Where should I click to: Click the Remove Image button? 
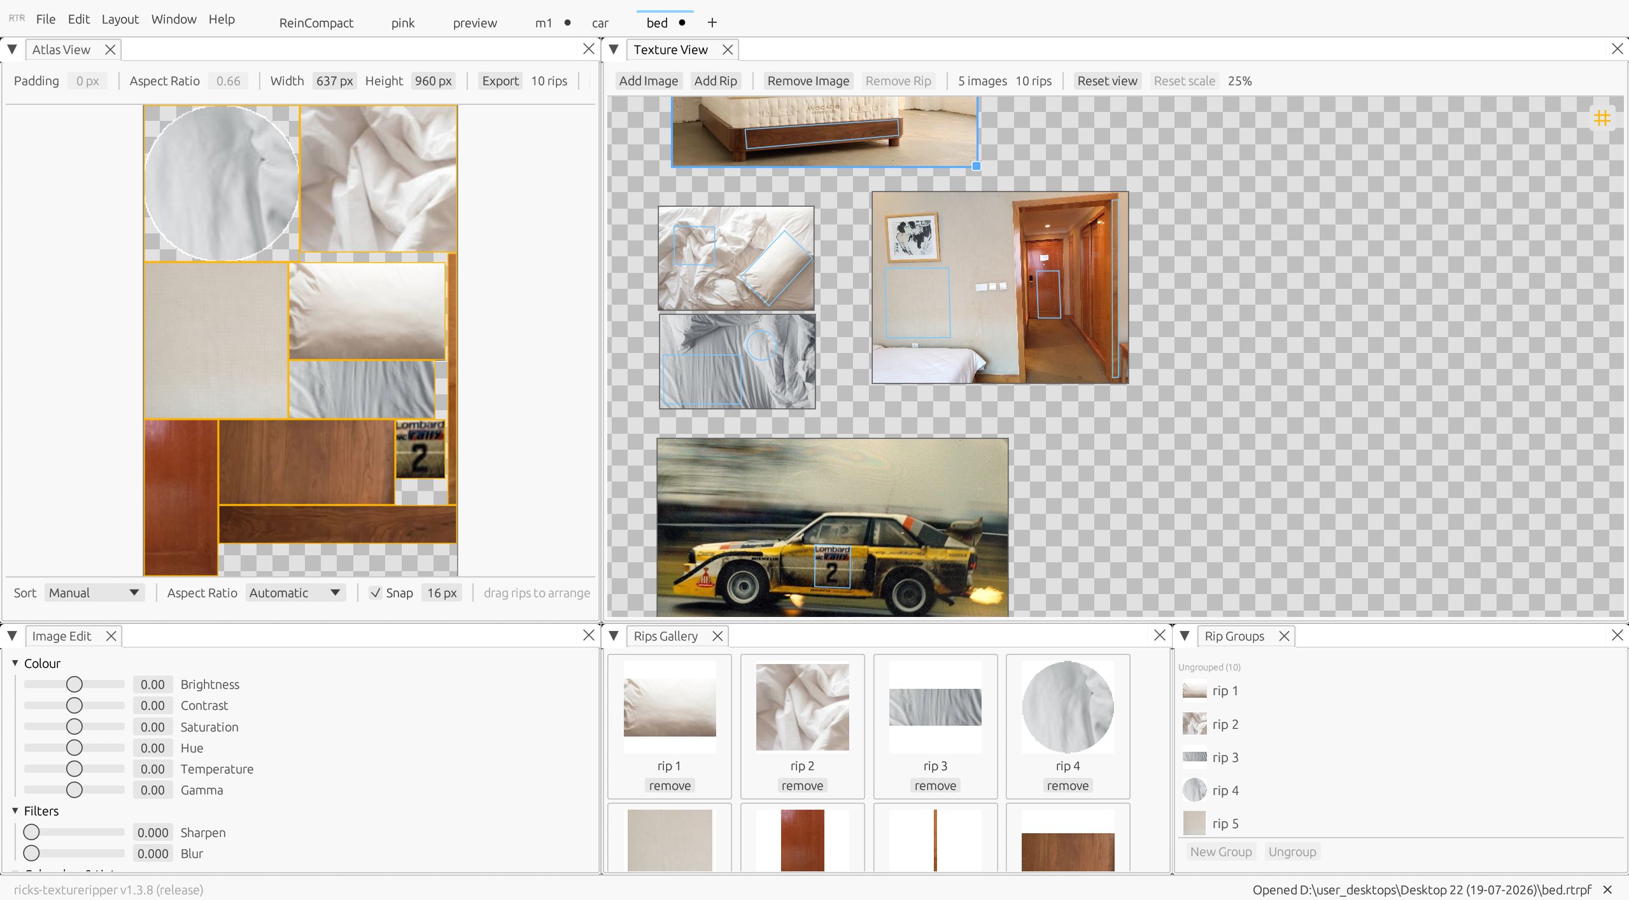pos(808,81)
